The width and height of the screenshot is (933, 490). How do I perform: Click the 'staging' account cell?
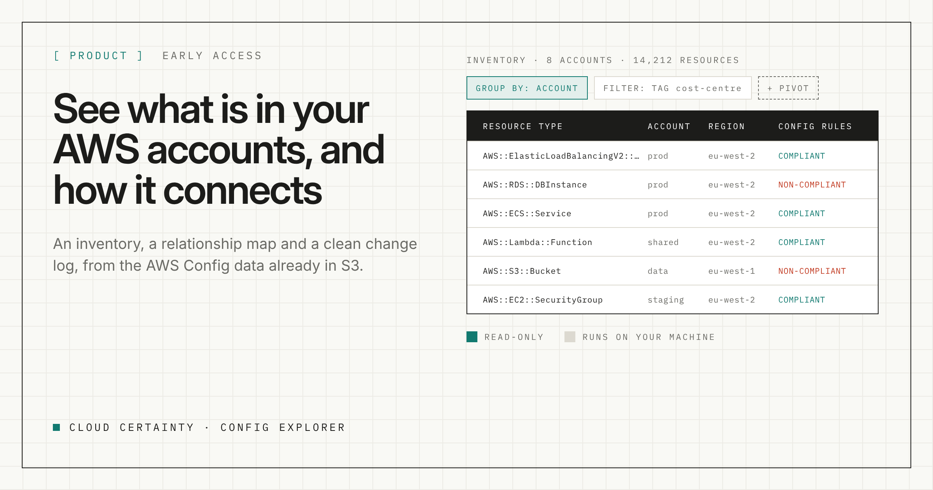[x=666, y=300]
